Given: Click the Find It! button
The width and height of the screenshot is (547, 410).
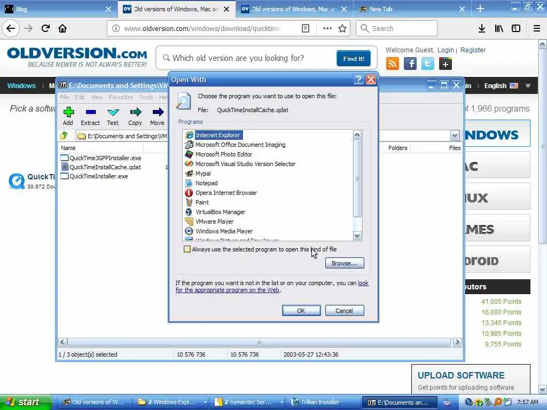Looking at the screenshot, I should click(x=354, y=59).
